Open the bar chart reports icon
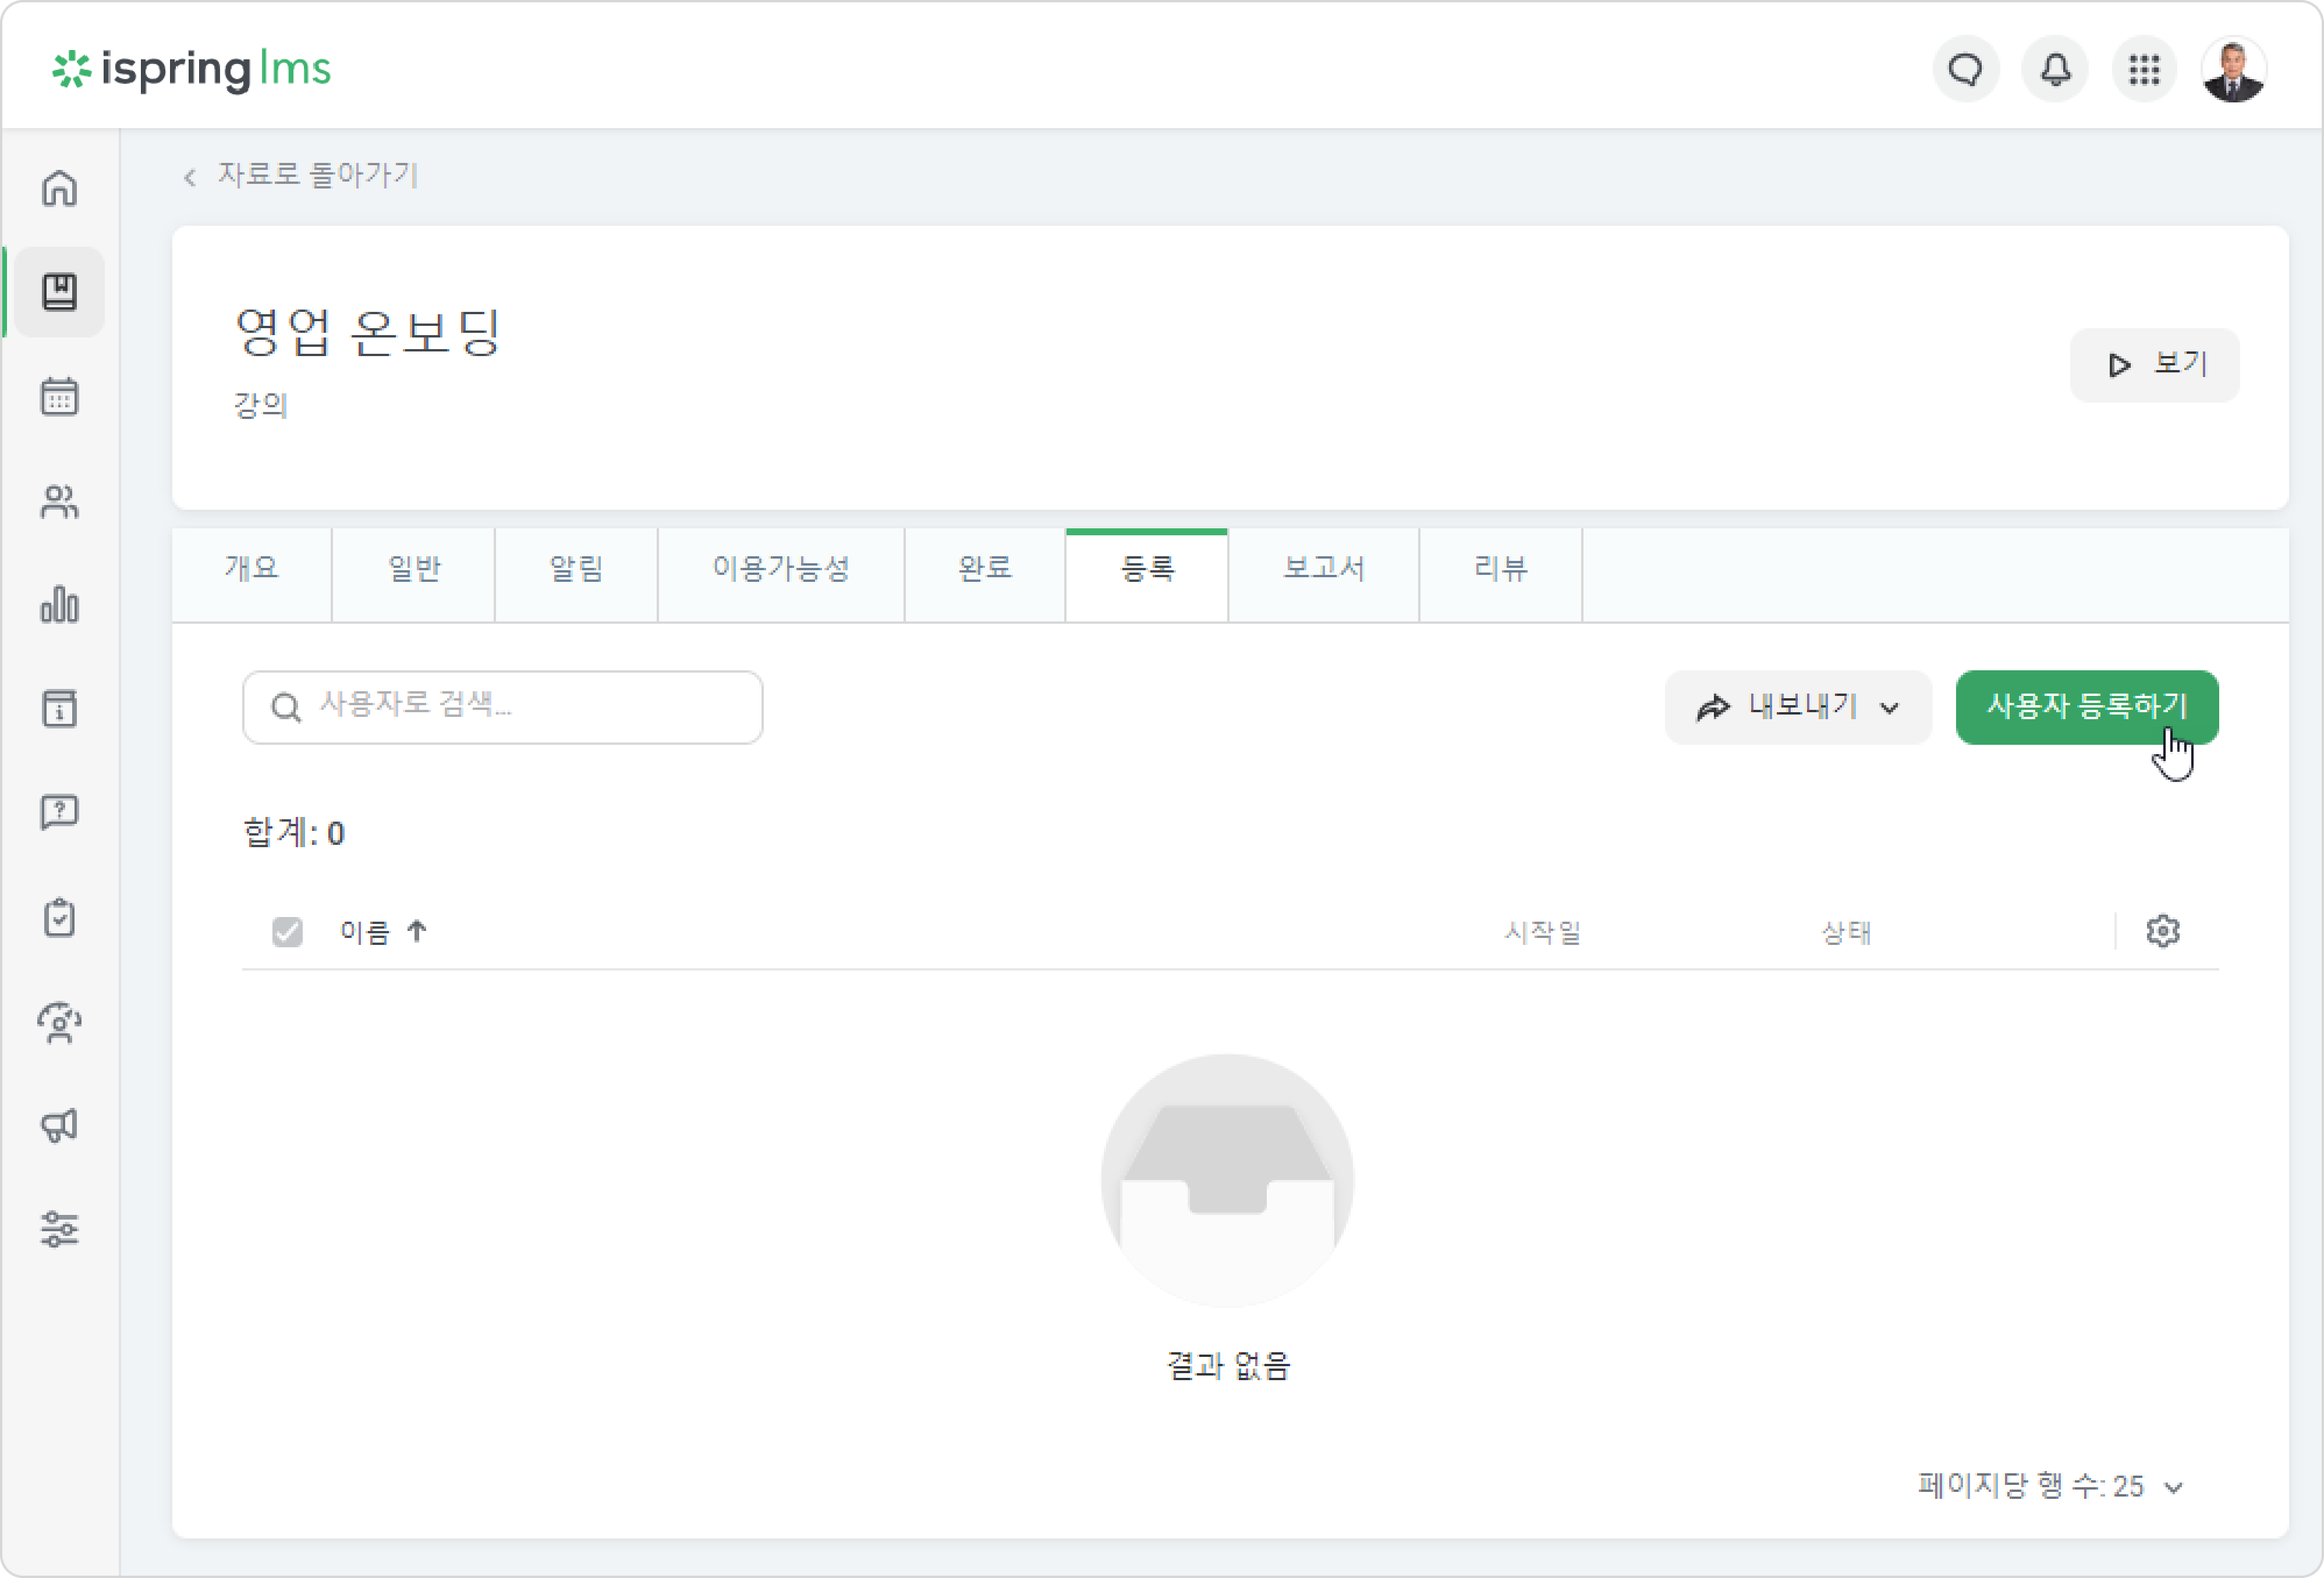 point(60,605)
